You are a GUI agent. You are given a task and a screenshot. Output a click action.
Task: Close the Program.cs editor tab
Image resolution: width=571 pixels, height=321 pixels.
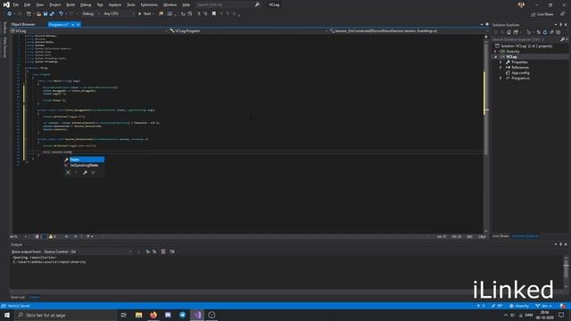(79, 25)
